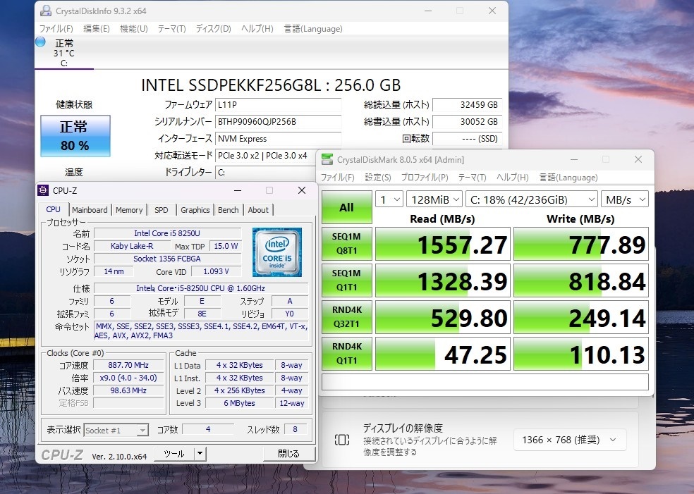Screen dimensions: 694x494
Task: Click the 正常 80 % health status button
Action: [75, 136]
